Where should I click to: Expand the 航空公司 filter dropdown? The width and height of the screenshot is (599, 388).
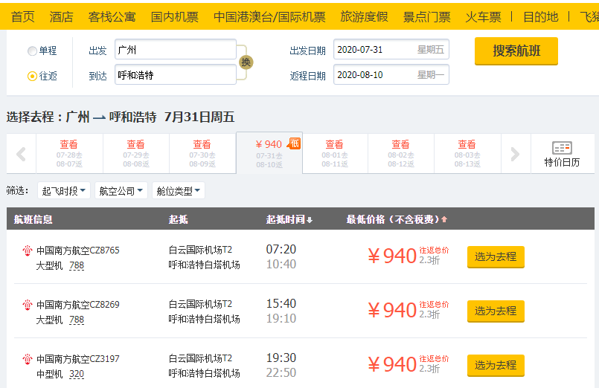point(122,191)
